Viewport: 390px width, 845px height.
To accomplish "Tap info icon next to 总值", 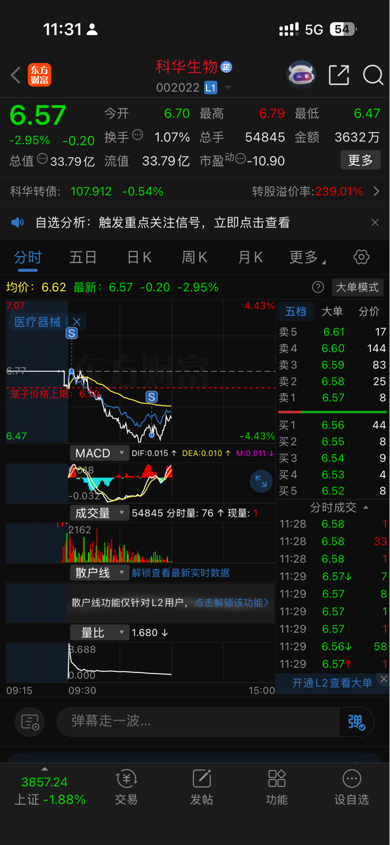I will pyautogui.click(x=43, y=159).
